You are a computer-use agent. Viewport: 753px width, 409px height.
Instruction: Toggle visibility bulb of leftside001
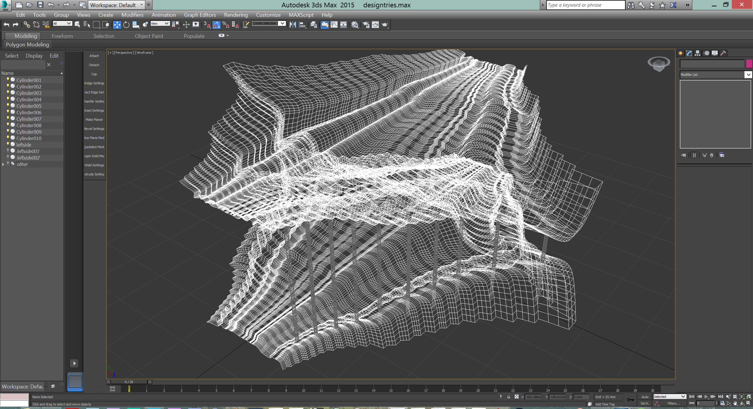click(x=8, y=151)
